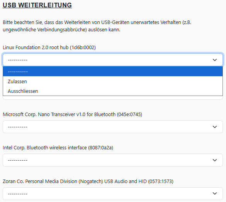Click the Zoran Co. Personal Media Division label

pos(88,181)
